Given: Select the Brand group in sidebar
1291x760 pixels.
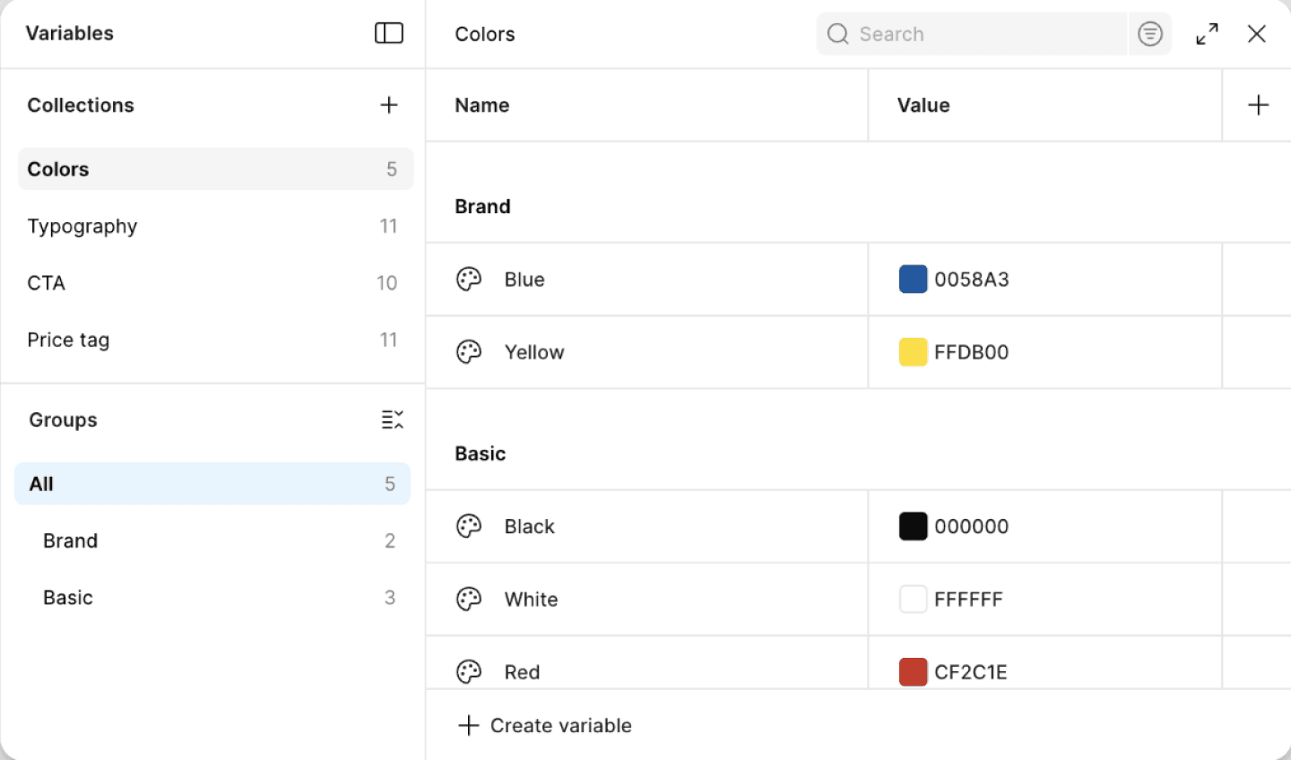Looking at the screenshot, I should (x=212, y=540).
